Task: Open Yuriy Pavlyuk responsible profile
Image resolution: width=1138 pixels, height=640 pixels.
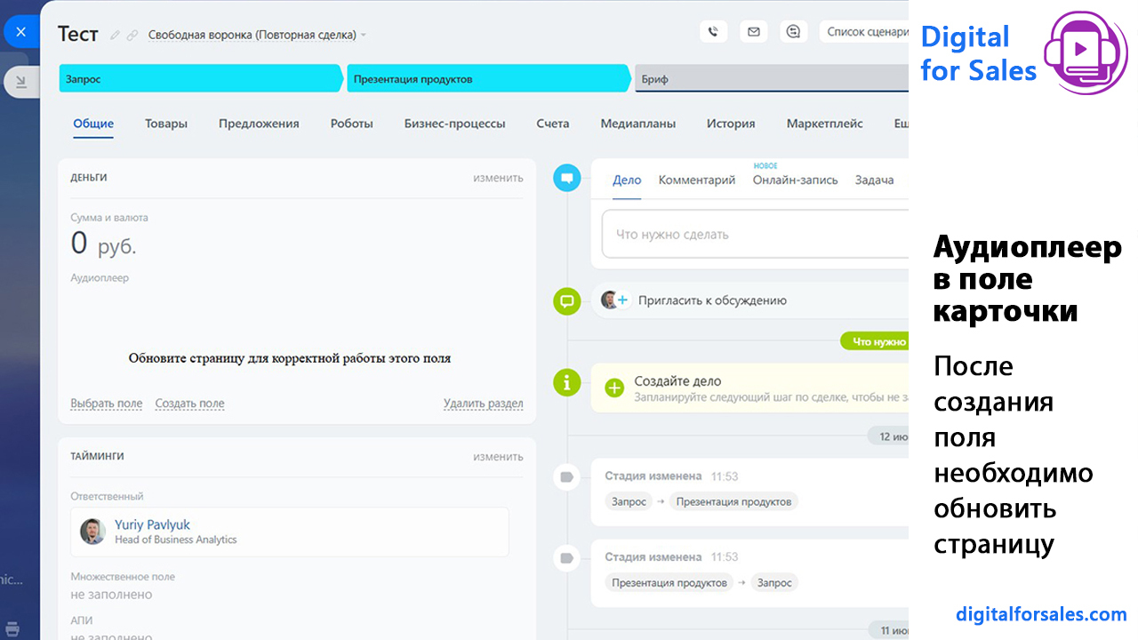Action: [x=152, y=524]
